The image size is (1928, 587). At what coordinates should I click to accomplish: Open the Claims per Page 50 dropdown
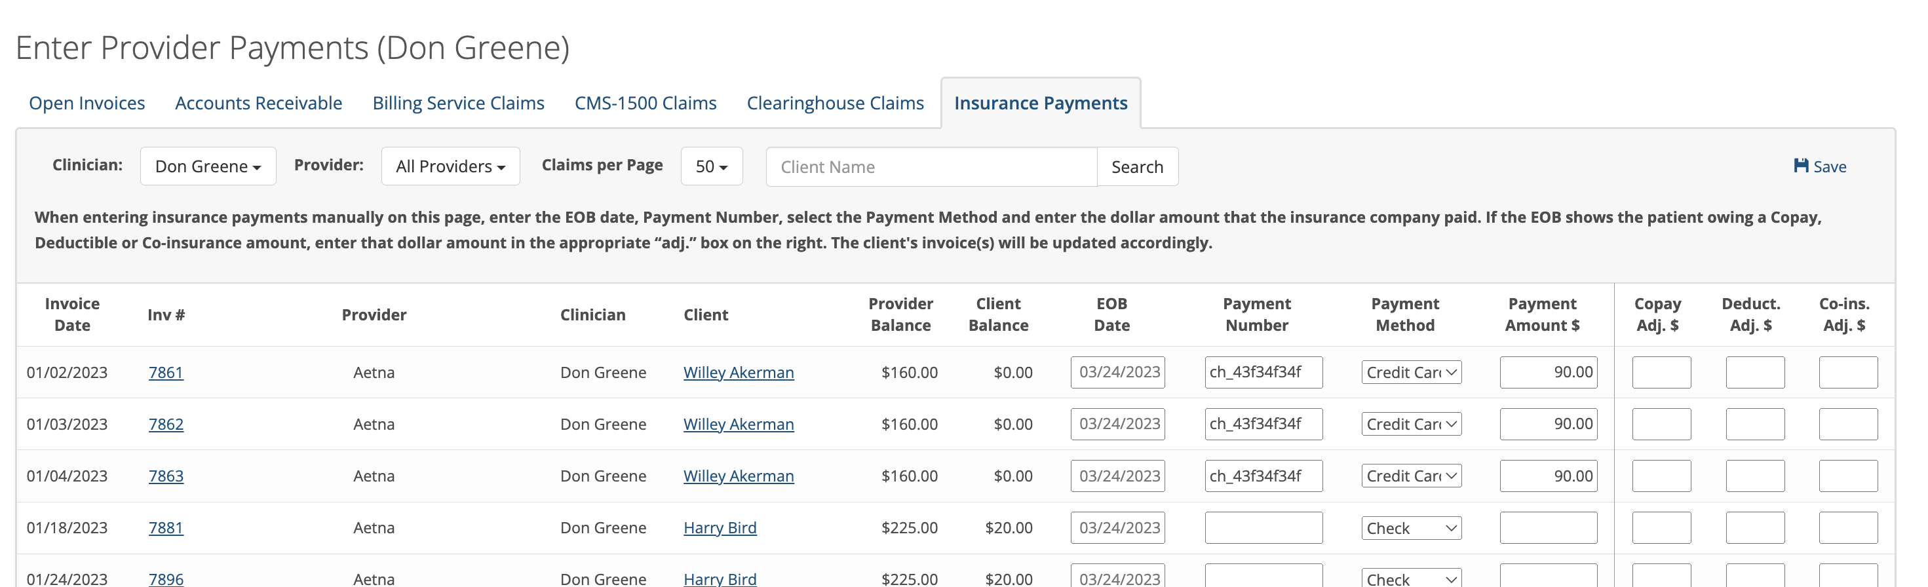pos(712,166)
